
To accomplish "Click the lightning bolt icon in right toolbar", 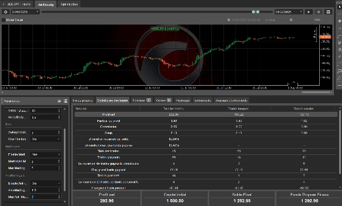I will coord(339,21).
